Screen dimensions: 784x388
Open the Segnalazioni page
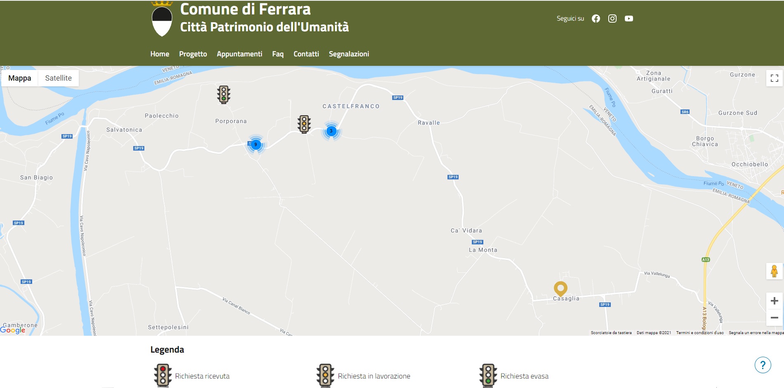click(349, 54)
